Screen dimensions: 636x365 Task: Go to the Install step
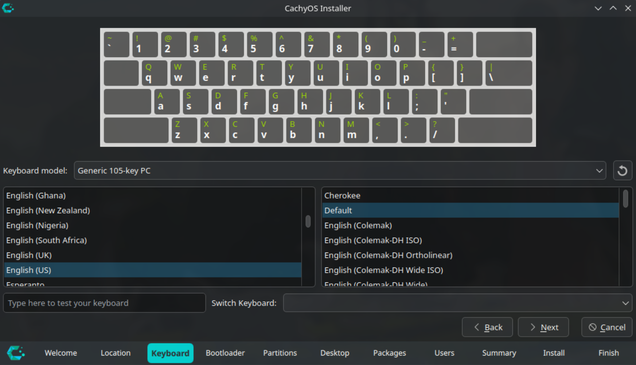[x=554, y=353]
